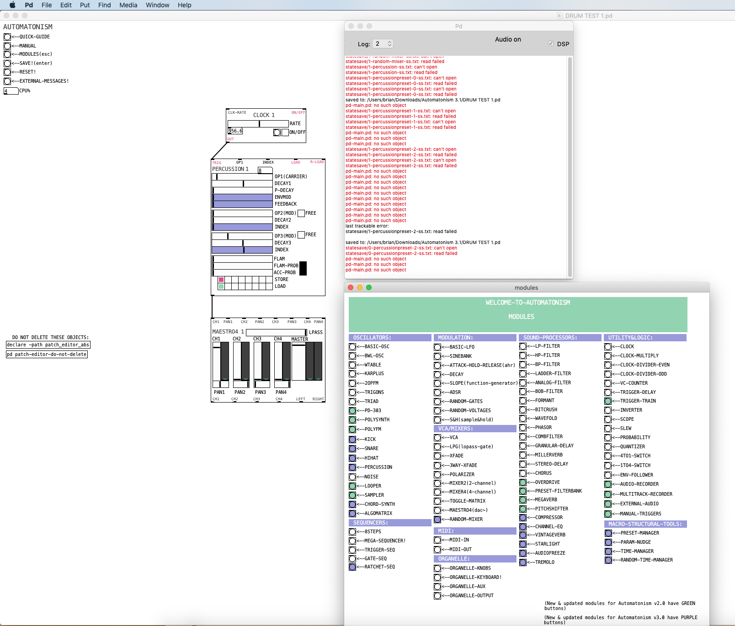Open the Apple menu

pyautogui.click(x=12, y=5)
